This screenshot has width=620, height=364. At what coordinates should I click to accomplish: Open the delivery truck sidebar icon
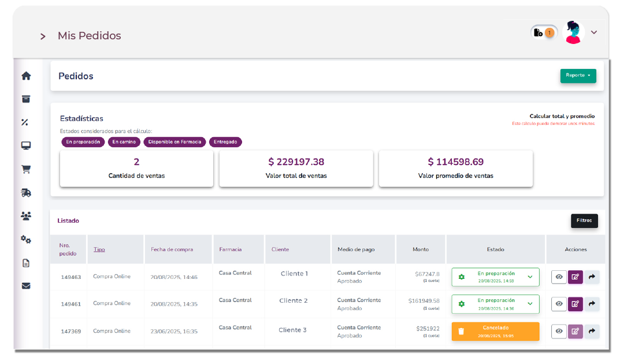26,193
